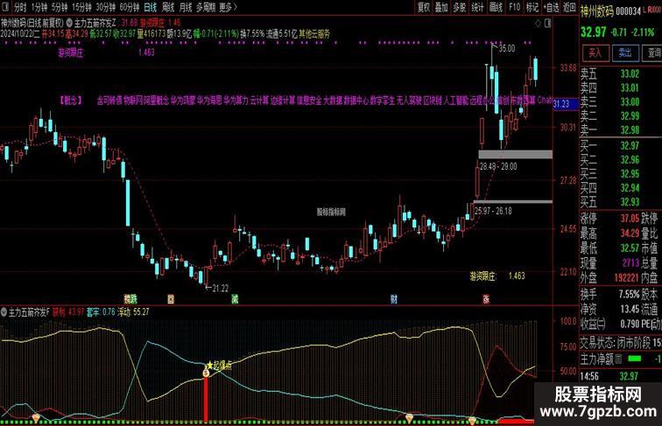The height and width of the screenshot is (426, 662).
Task: Open the 画线 drawing tool
Action: click(x=496, y=7)
